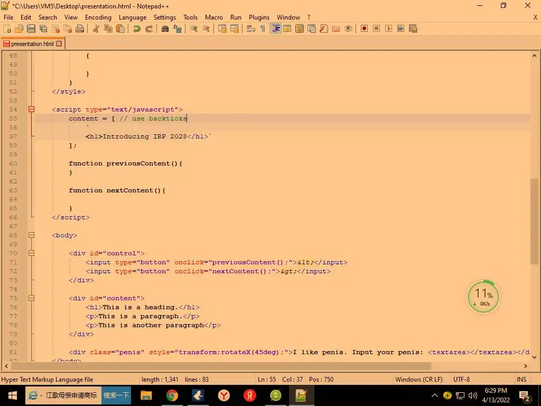Click the 11% network speed floating widget
This screenshot has height=406, width=541.
483,297
